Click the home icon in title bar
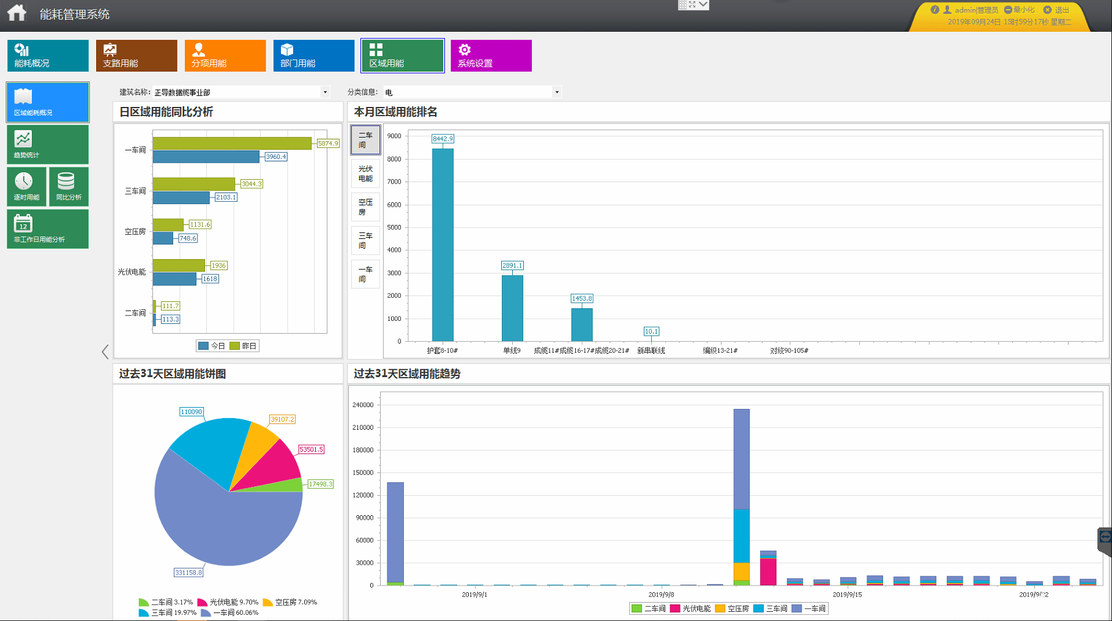1112x621 pixels. pyautogui.click(x=17, y=13)
